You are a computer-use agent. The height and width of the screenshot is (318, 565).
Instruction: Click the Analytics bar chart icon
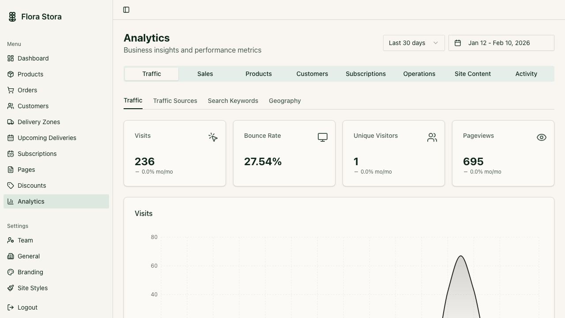tap(11, 201)
